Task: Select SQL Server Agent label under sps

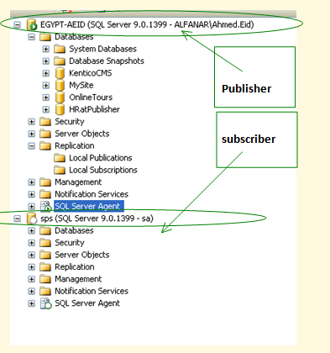Action: [87, 303]
